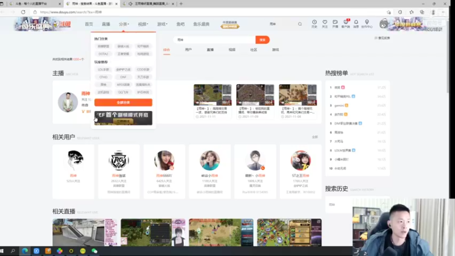Open WeChat icon in the taskbar
Viewport: 455px width, 256px height.
tap(94, 251)
